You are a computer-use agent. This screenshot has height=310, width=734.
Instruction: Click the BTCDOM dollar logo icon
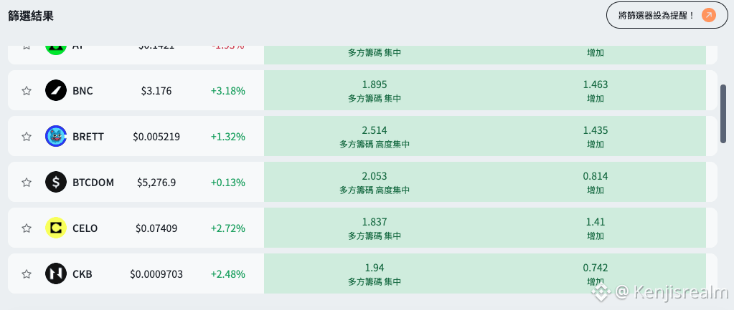pyautogui.click(x=56, y=182)
